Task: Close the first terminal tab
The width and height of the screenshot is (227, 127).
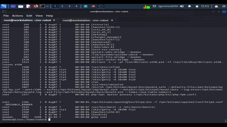Action: pyautogui.click(x=54, y=20)
